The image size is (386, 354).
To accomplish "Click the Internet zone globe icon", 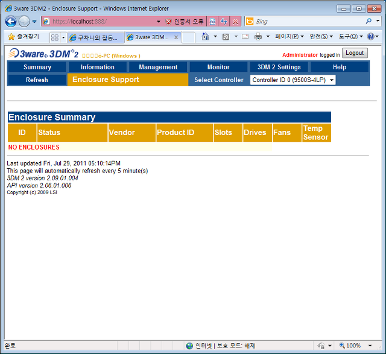I will 189,346.
